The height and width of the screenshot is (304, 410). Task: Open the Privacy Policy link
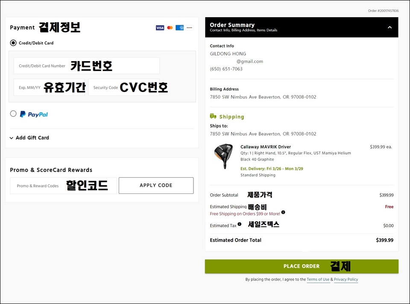pyautogui.click(x=346, y=279)
